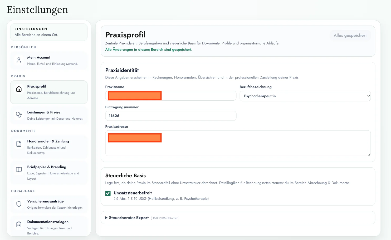Screen dimensions: 391x240
Task: Open the Berufsbezeichnung dropdown
Action: (x=305, y=96)
